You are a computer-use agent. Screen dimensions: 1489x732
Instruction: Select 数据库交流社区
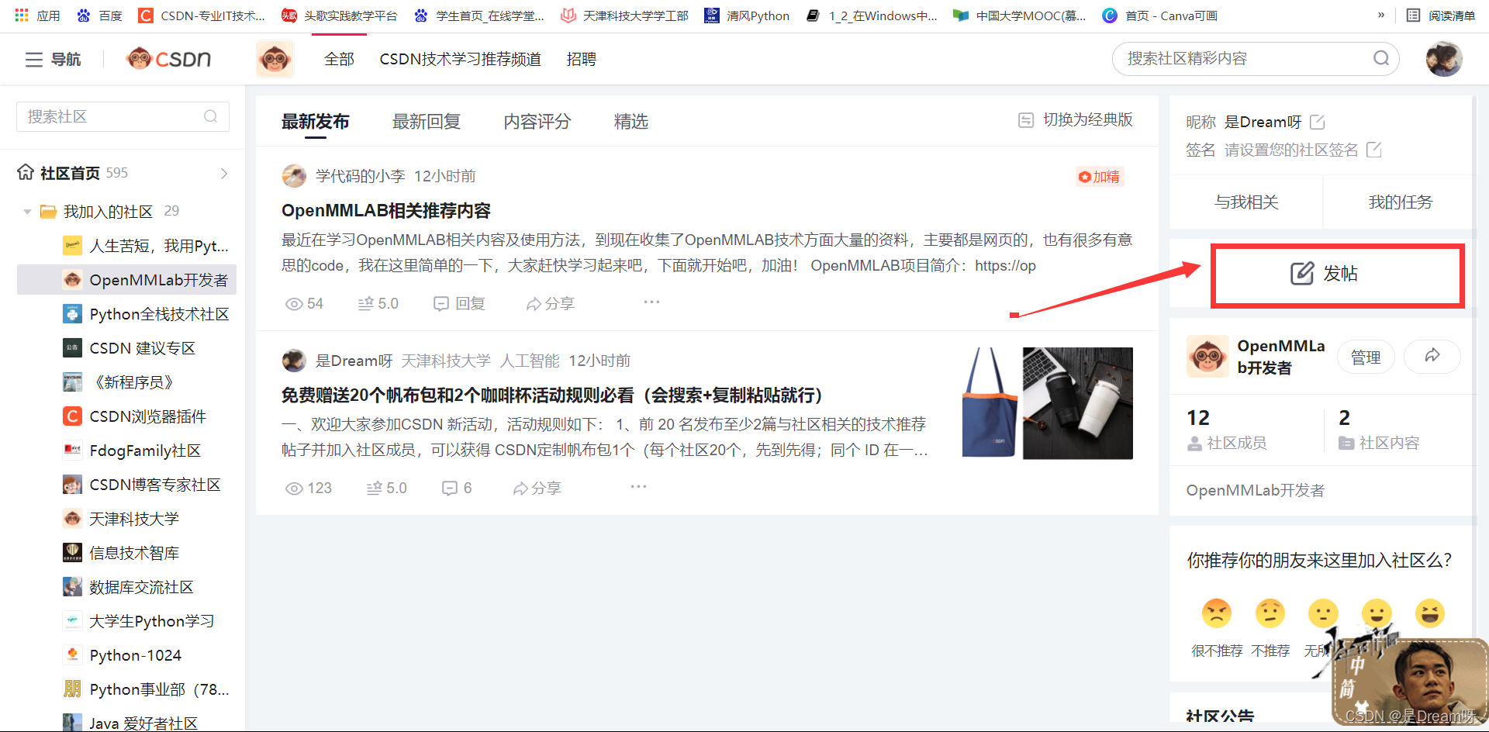pos(128,587)
